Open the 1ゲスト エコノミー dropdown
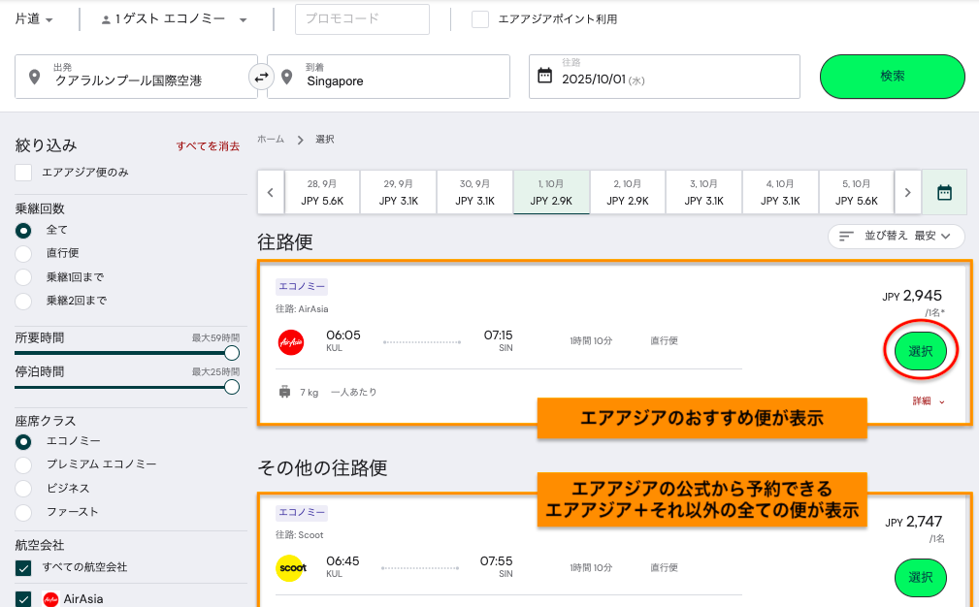The image size is (979, 607). click(175, 19)
